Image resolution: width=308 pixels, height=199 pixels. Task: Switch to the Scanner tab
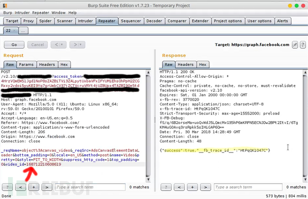tap(65, 21)
